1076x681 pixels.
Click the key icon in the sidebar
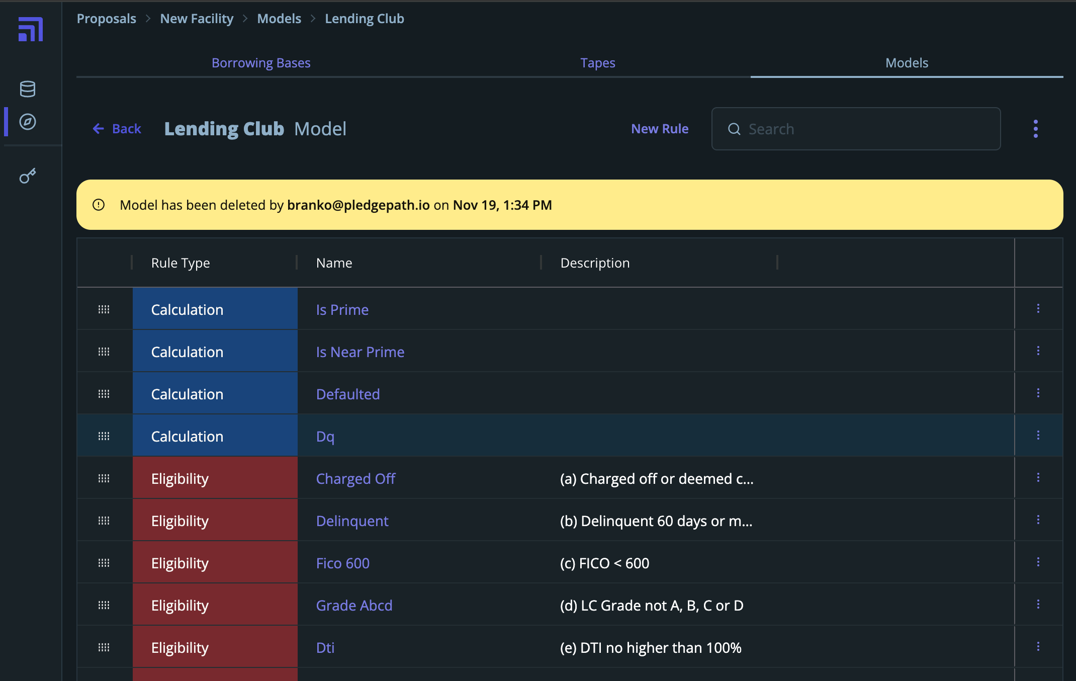click(x=28, y=176)
